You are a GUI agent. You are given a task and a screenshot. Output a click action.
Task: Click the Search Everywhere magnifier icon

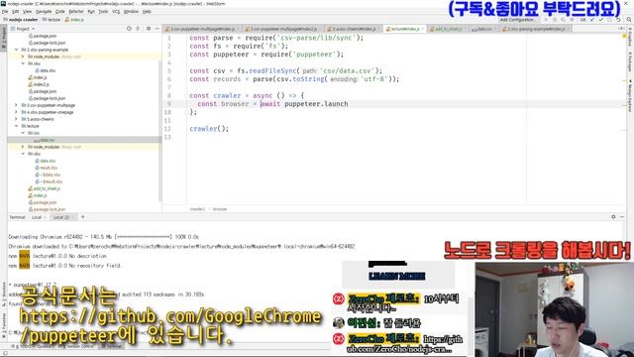[x=629, y=20]
